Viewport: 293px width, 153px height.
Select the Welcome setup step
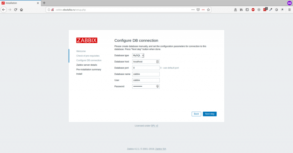(81, 51)
